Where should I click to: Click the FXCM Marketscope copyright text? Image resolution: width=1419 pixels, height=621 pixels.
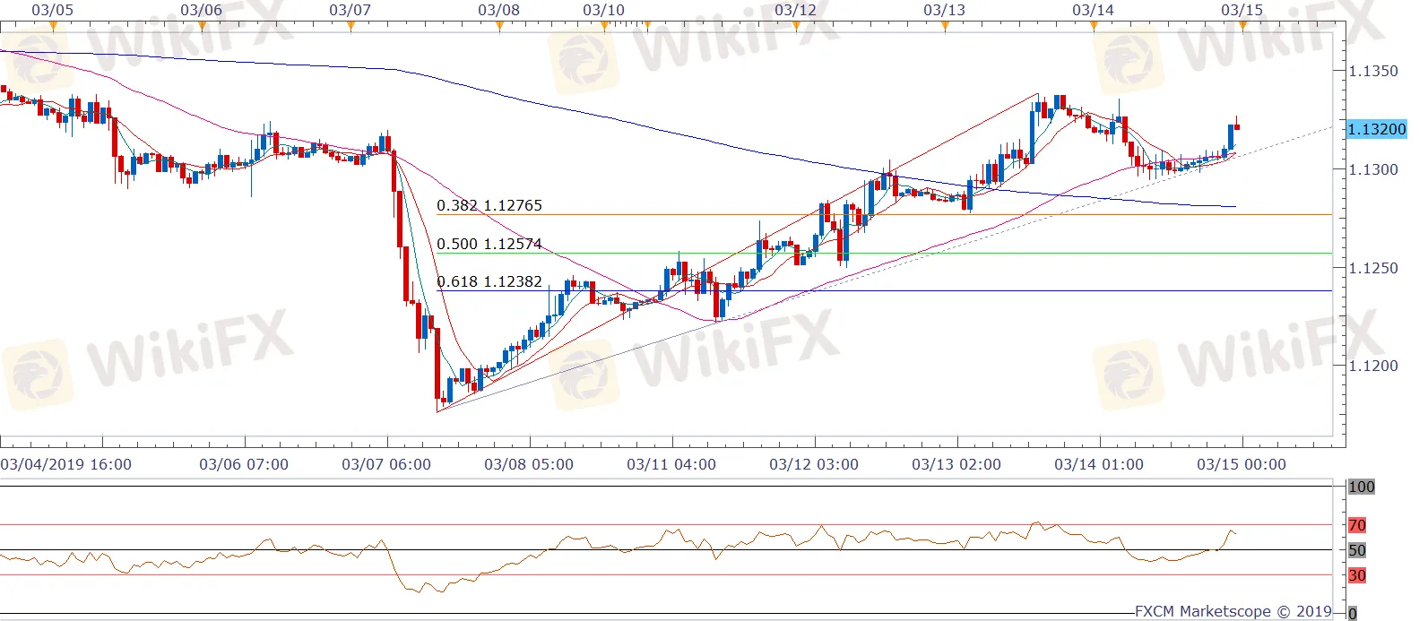[1233, 611]
